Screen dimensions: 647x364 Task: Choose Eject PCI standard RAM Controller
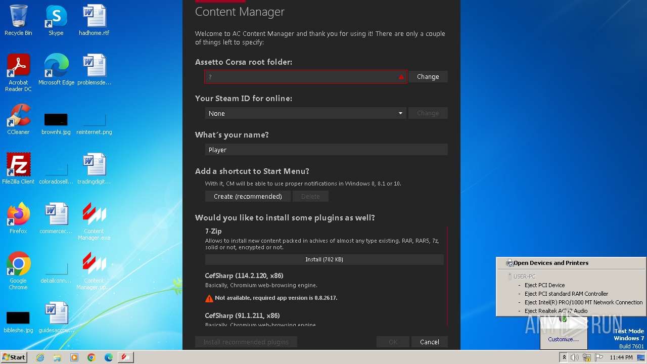point(566,294)
